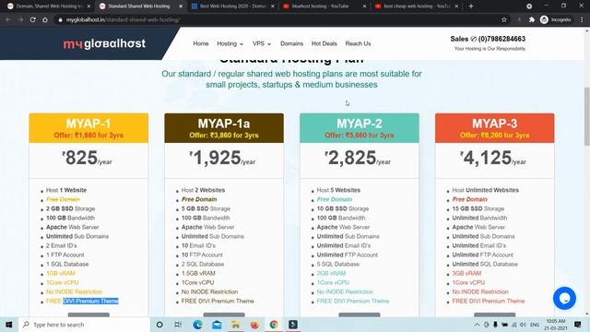Click the Sales phone number (0)7986284663

coord(501,39)
